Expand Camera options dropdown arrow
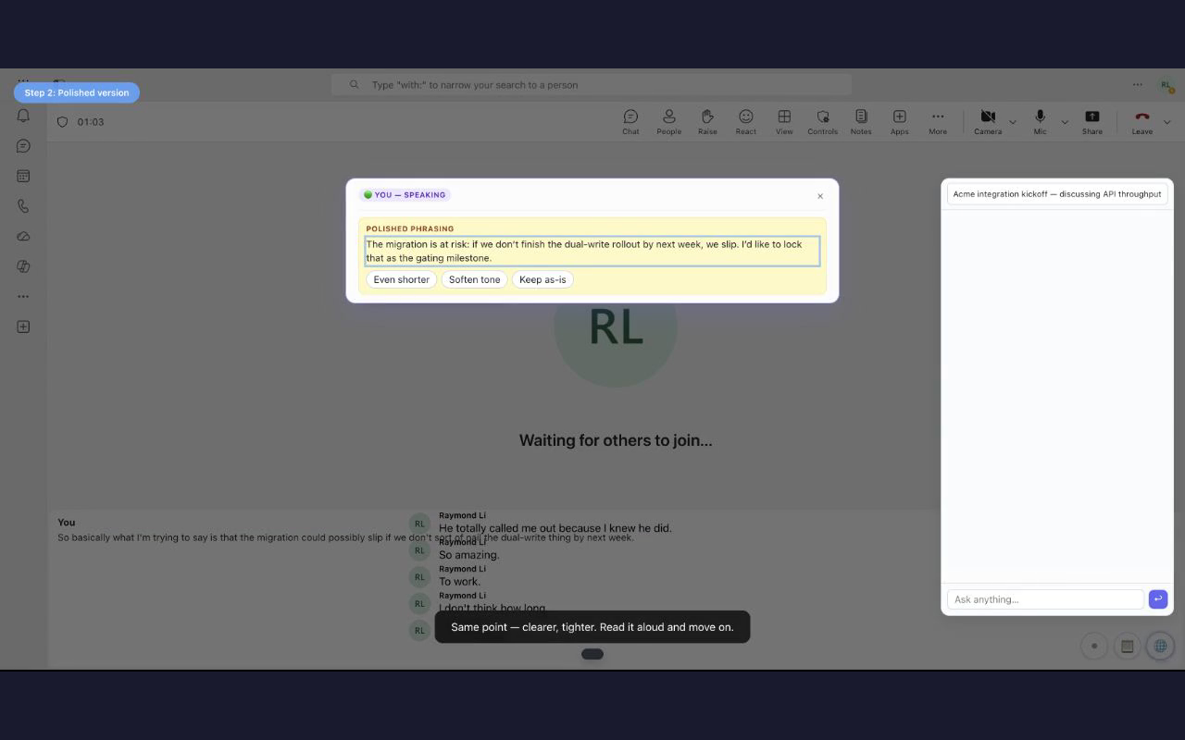The width and height of the screenshot is (1185, 740). pyautogui.click(x=1012, y=122)
